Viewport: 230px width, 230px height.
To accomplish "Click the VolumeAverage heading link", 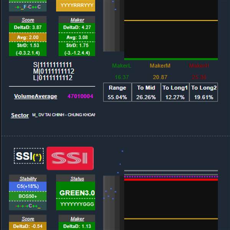I will pos(36,96).
